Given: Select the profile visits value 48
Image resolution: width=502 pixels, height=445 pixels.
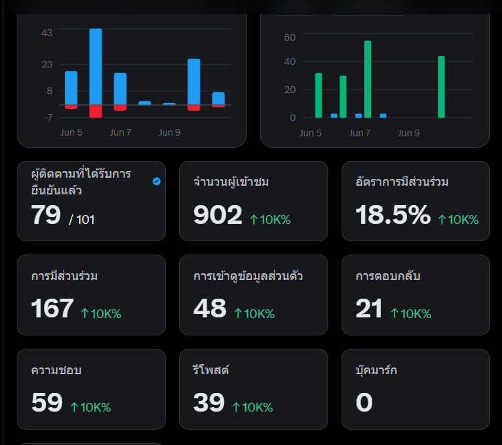Looking at the screenshot, I should point(210,309).
